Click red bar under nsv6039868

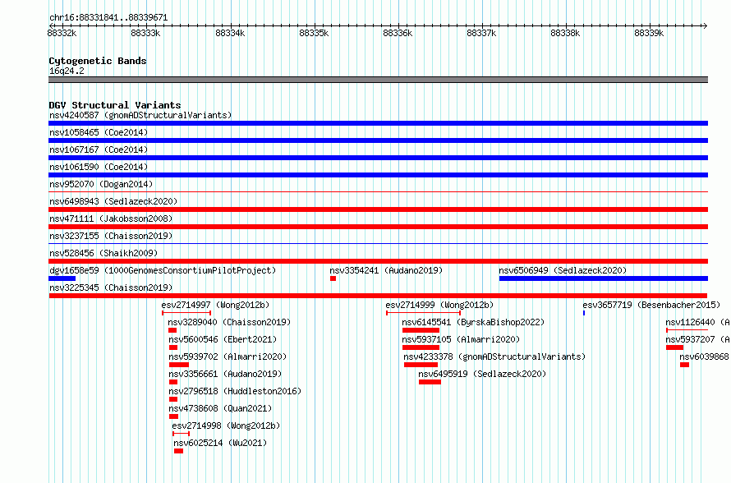click(684, 365)
